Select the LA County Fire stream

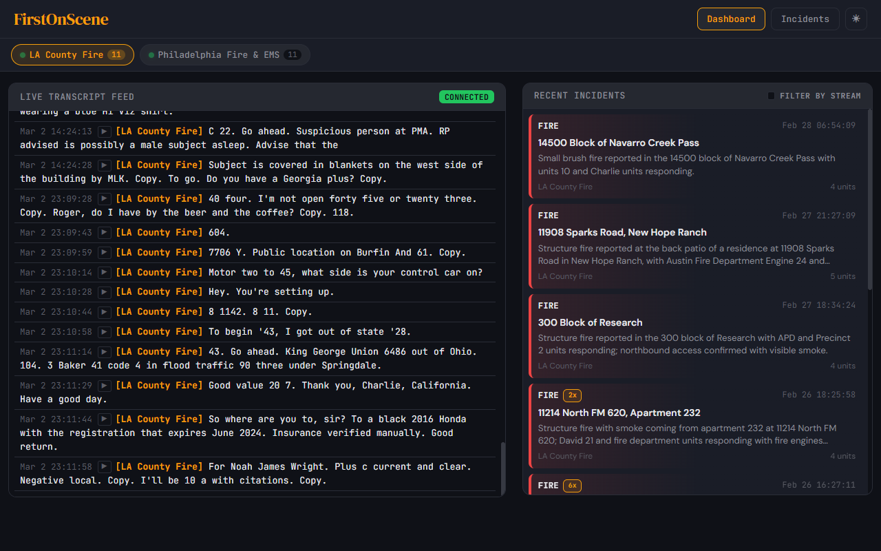[x=72, y=55]
